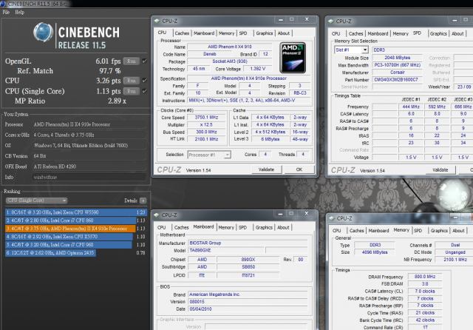473x330 pixels.
Task: Switch to Graphics tab in CPU window
Action: point(265,33)
